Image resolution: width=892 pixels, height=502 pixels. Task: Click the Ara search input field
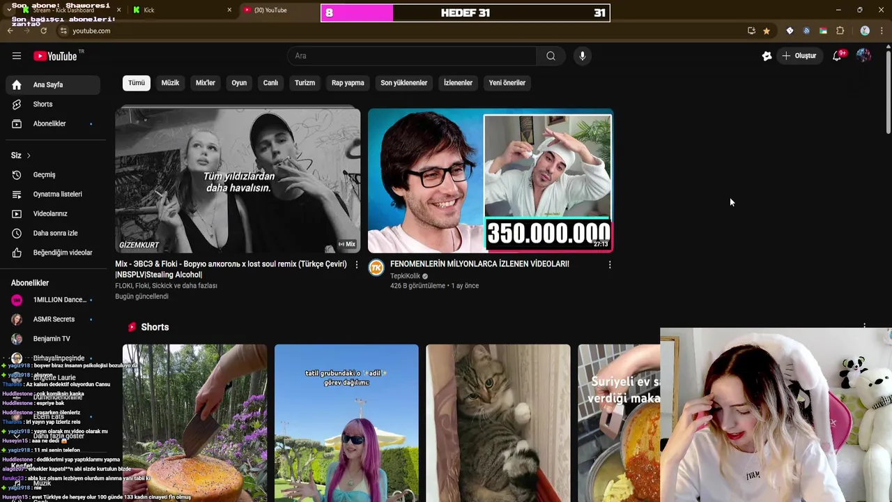click(413, 56)
